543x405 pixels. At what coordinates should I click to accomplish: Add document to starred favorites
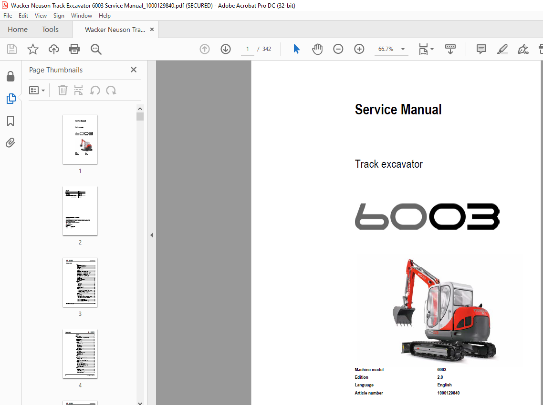pyautogui.click(x=33, y=49)
